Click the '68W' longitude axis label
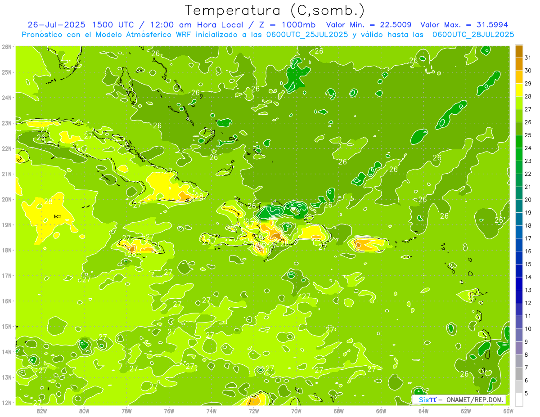The width and height of the screenshot is (540, 417). coord(338,411)
